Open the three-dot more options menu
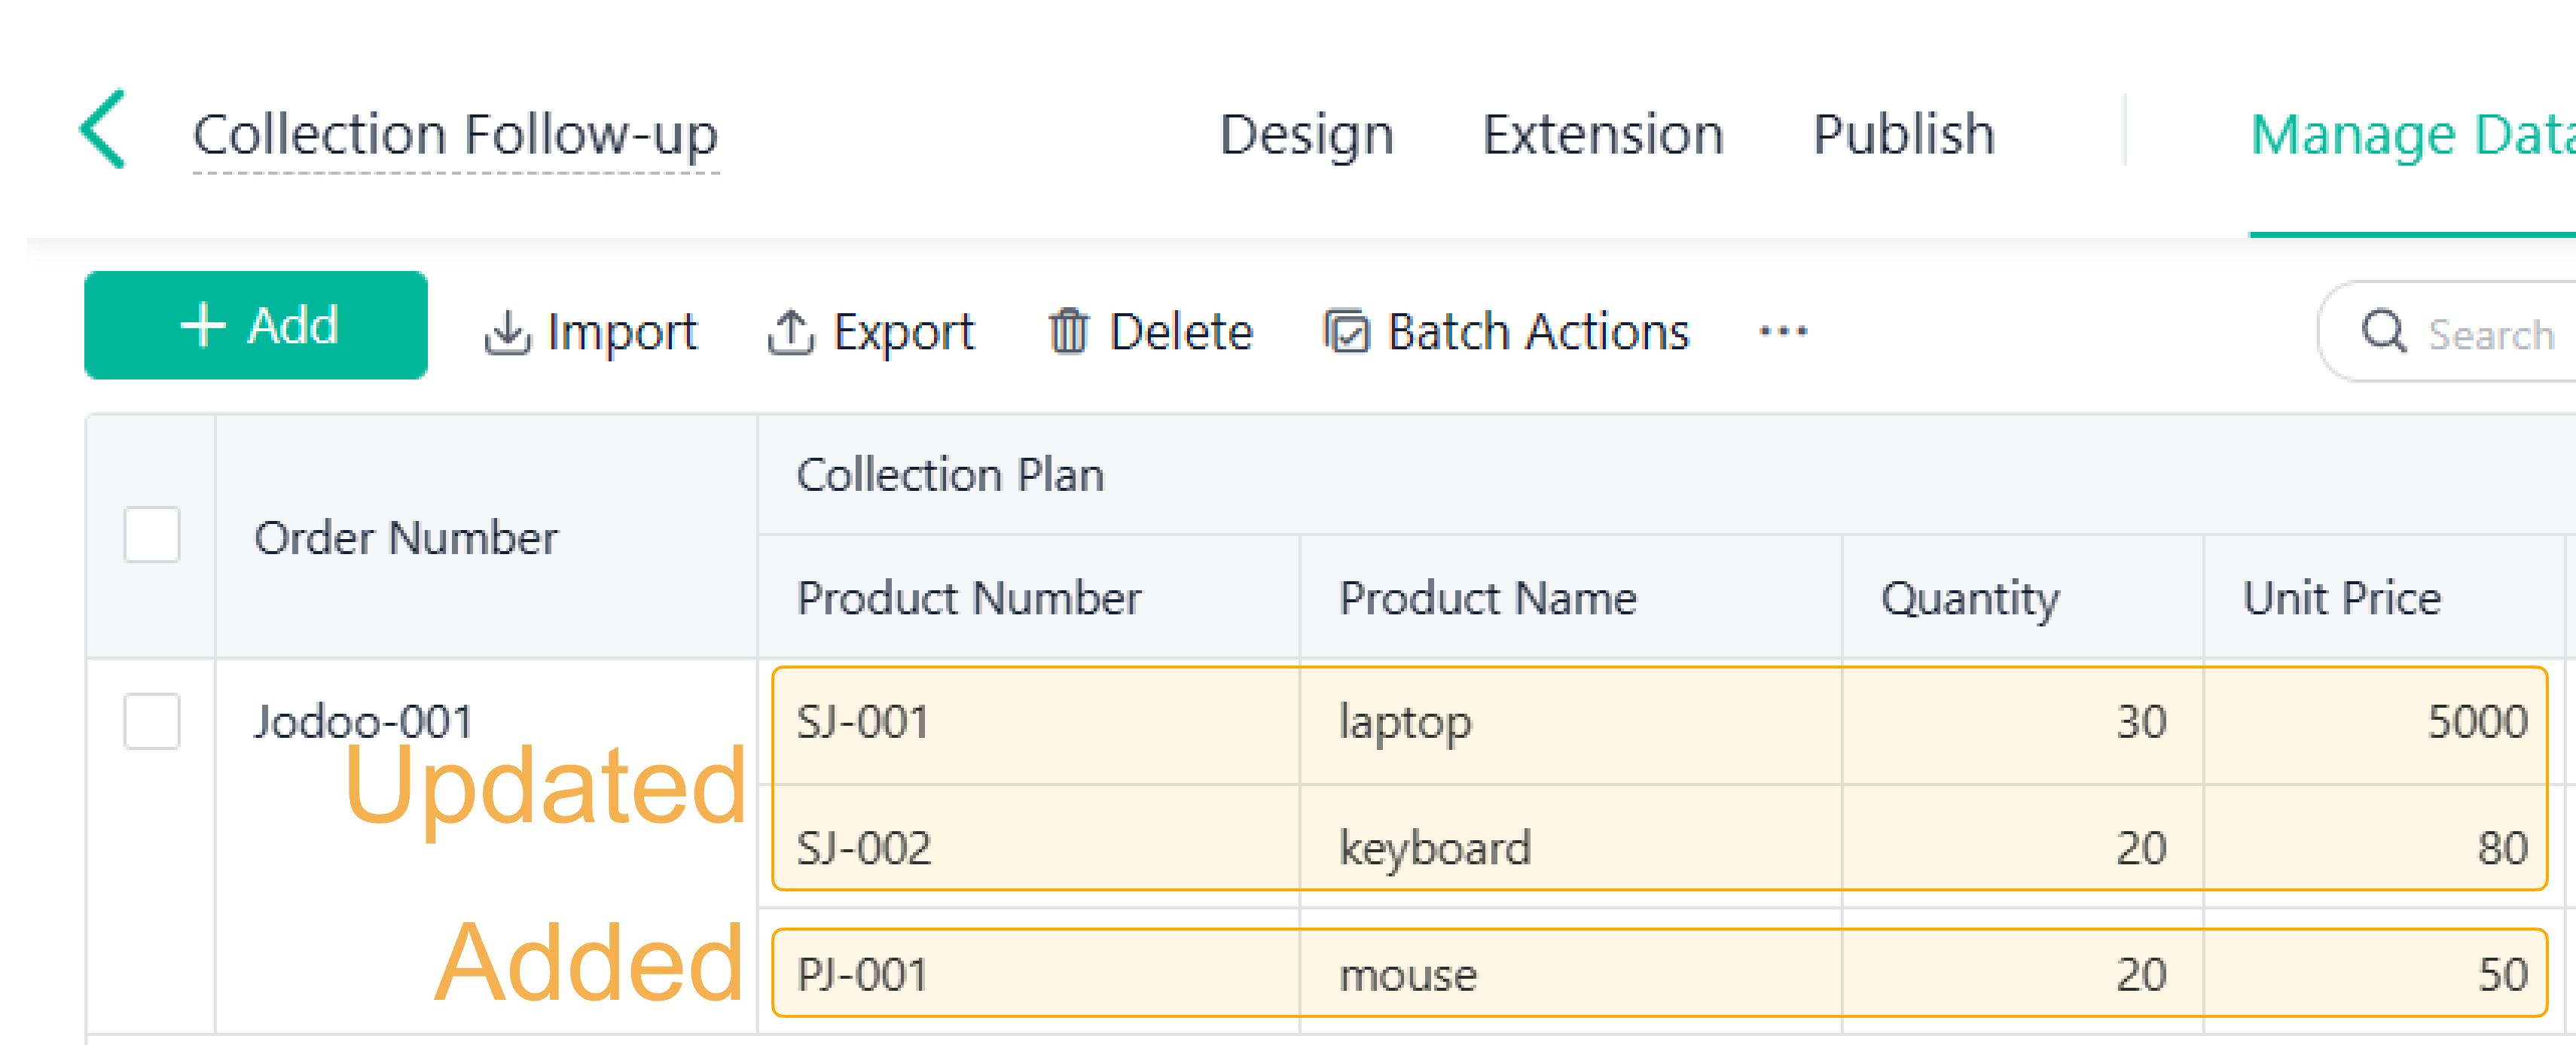The height and width of the screenshot is (1045, 2576). coord(1783,331)
